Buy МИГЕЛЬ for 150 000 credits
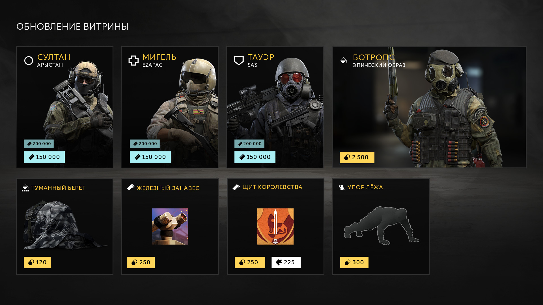Screen dimensions: 543x305 [x=150, y=157]
